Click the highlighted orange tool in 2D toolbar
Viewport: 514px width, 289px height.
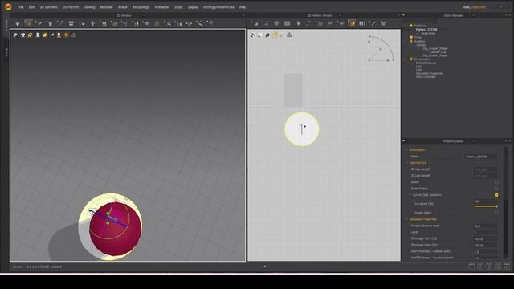(x=352, y=23)
